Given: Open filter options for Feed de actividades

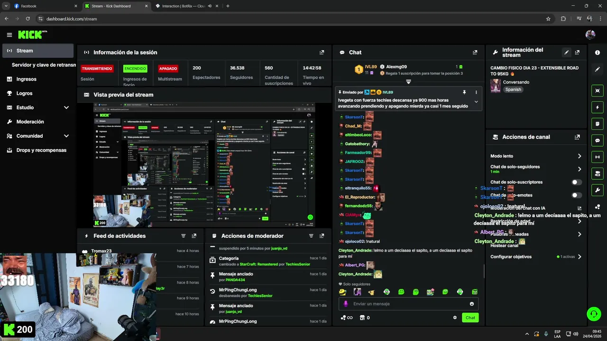Looking at the screenshot, I should coord(184,236).
